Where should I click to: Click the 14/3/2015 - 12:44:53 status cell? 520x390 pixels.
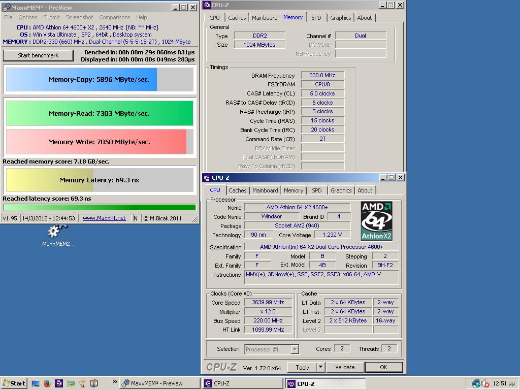48,218
